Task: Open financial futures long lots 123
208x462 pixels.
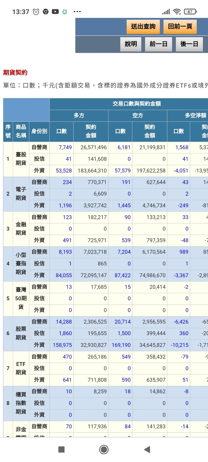Action: 67,217
